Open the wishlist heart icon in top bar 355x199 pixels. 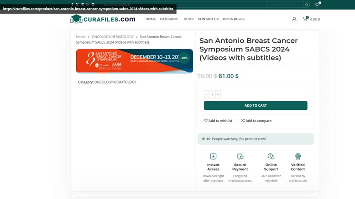click(x=317, y=5)
